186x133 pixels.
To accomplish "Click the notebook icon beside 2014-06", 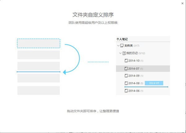I will coord(126,91).
